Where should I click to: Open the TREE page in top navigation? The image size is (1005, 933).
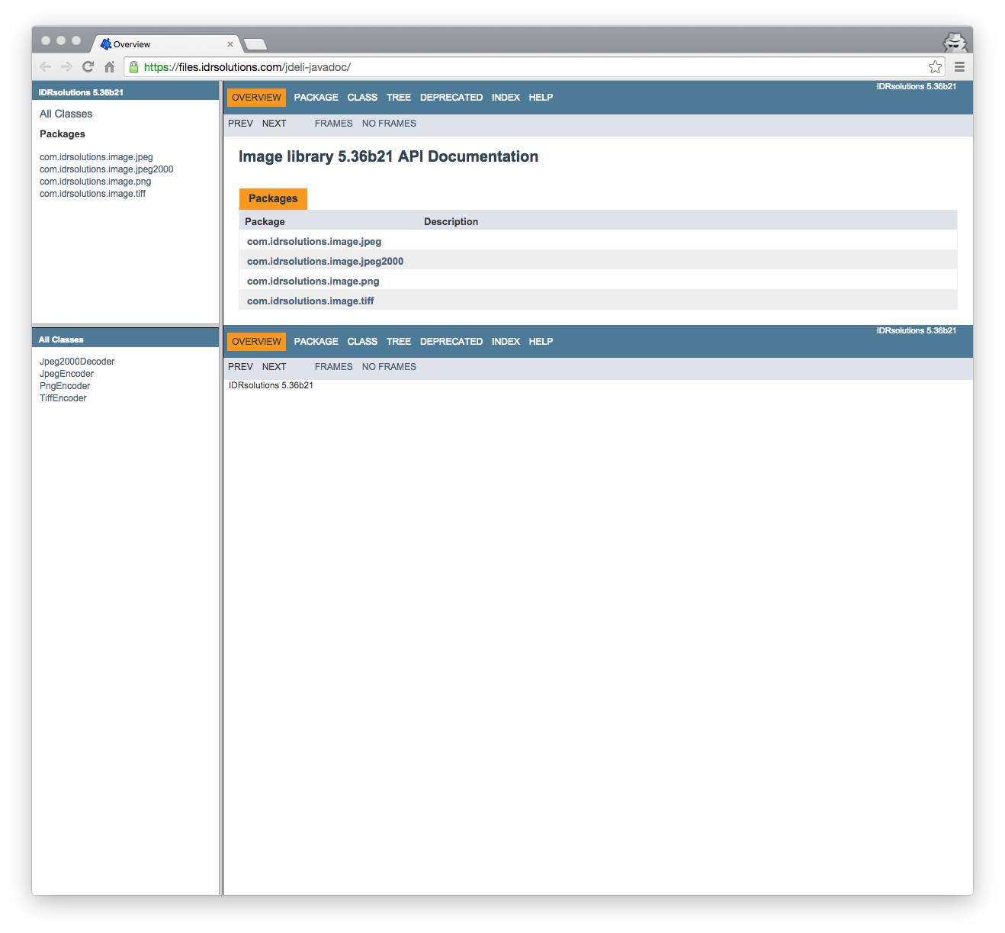[398, 98]
